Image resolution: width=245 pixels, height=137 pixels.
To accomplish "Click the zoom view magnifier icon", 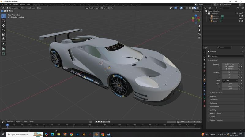I will click(x=199, y=26).
